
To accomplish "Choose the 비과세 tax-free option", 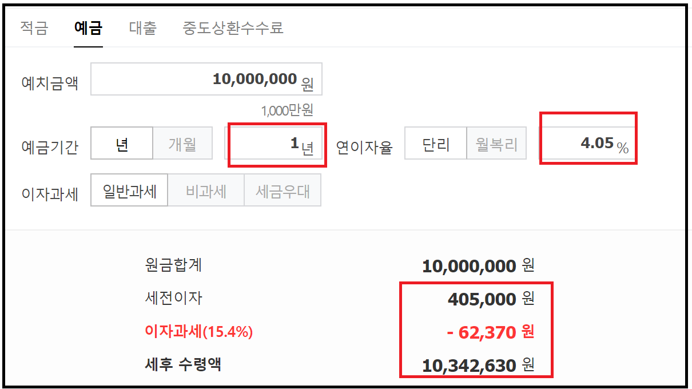I will (205, 190).
